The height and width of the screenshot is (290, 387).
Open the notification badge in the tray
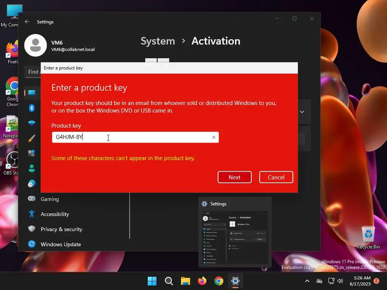[x=376, y=281]
